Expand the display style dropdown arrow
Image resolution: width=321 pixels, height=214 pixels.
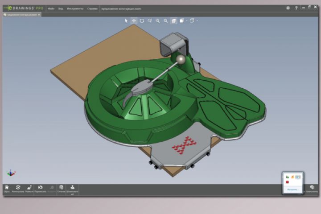187,21
